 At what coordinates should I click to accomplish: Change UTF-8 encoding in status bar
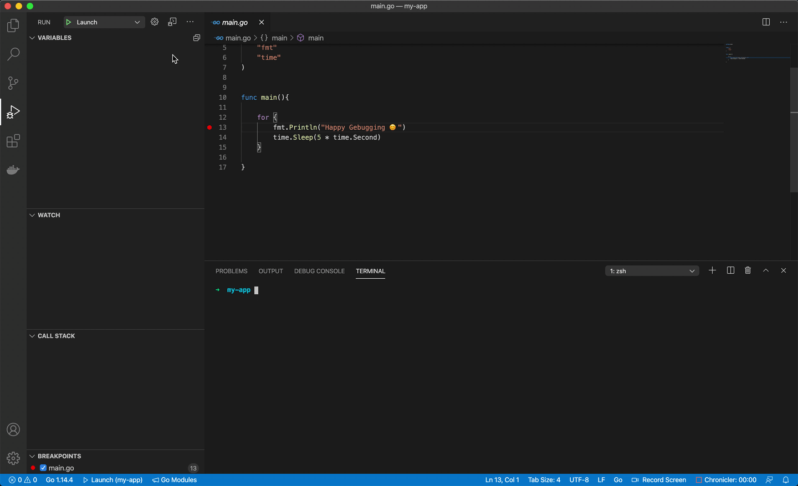click(x=579, y=480)
